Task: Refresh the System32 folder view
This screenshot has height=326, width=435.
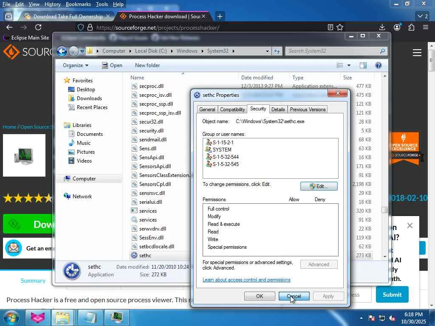Action: [x=277, y=51]
